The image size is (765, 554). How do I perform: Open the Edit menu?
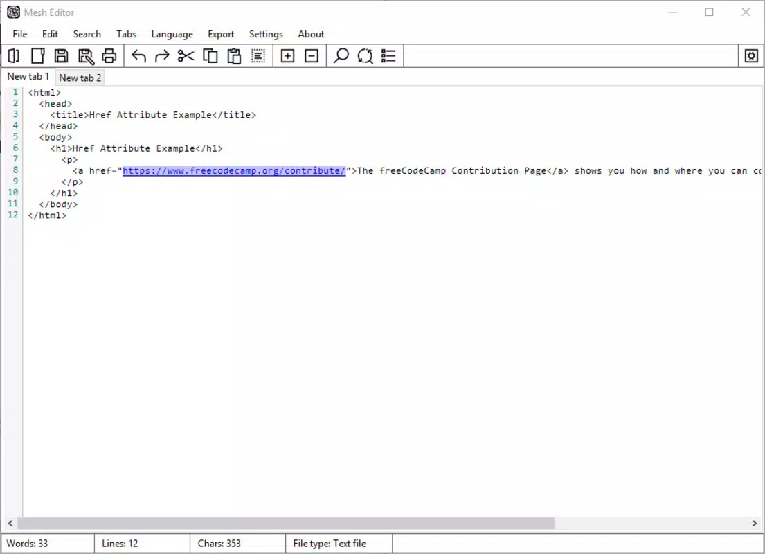tap(50, 34)
